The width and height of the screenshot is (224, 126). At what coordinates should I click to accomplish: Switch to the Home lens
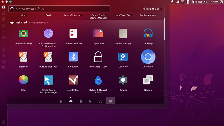click(x=61, y=101)
